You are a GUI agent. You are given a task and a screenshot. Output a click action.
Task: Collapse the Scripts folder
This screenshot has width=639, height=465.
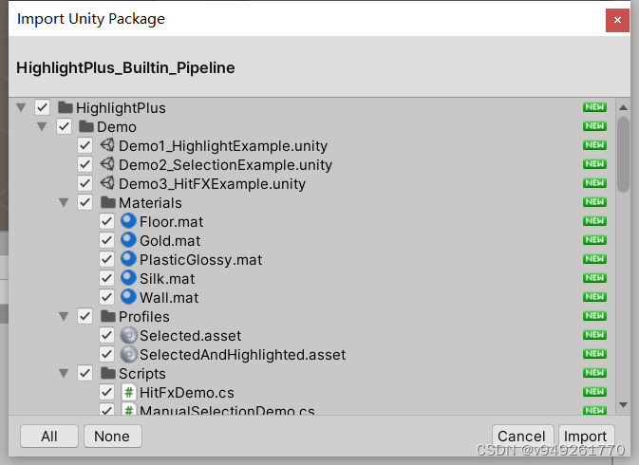[x=64, y=373]
